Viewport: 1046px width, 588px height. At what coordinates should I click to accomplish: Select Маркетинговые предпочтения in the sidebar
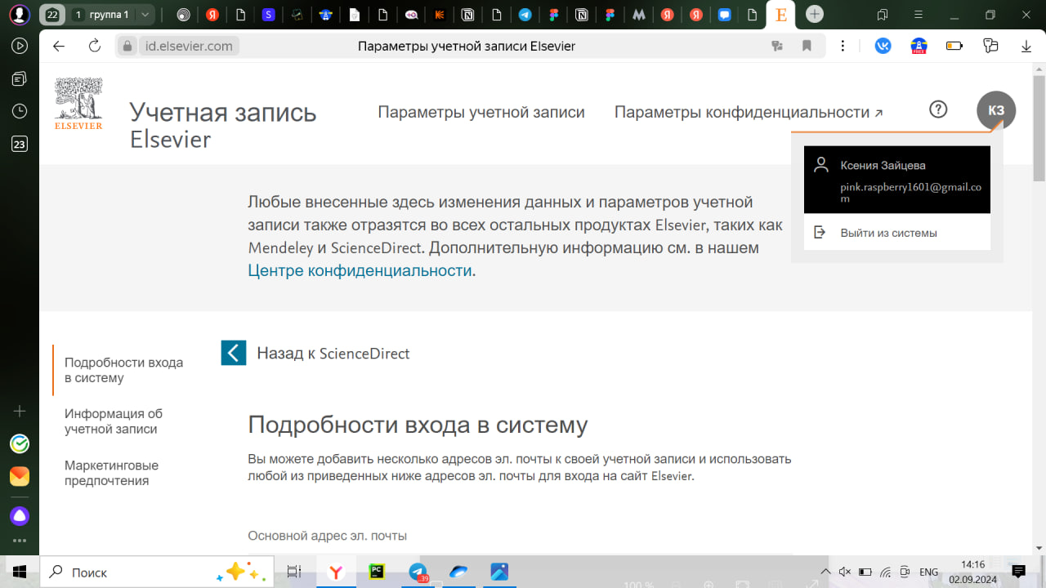point(112,473)
